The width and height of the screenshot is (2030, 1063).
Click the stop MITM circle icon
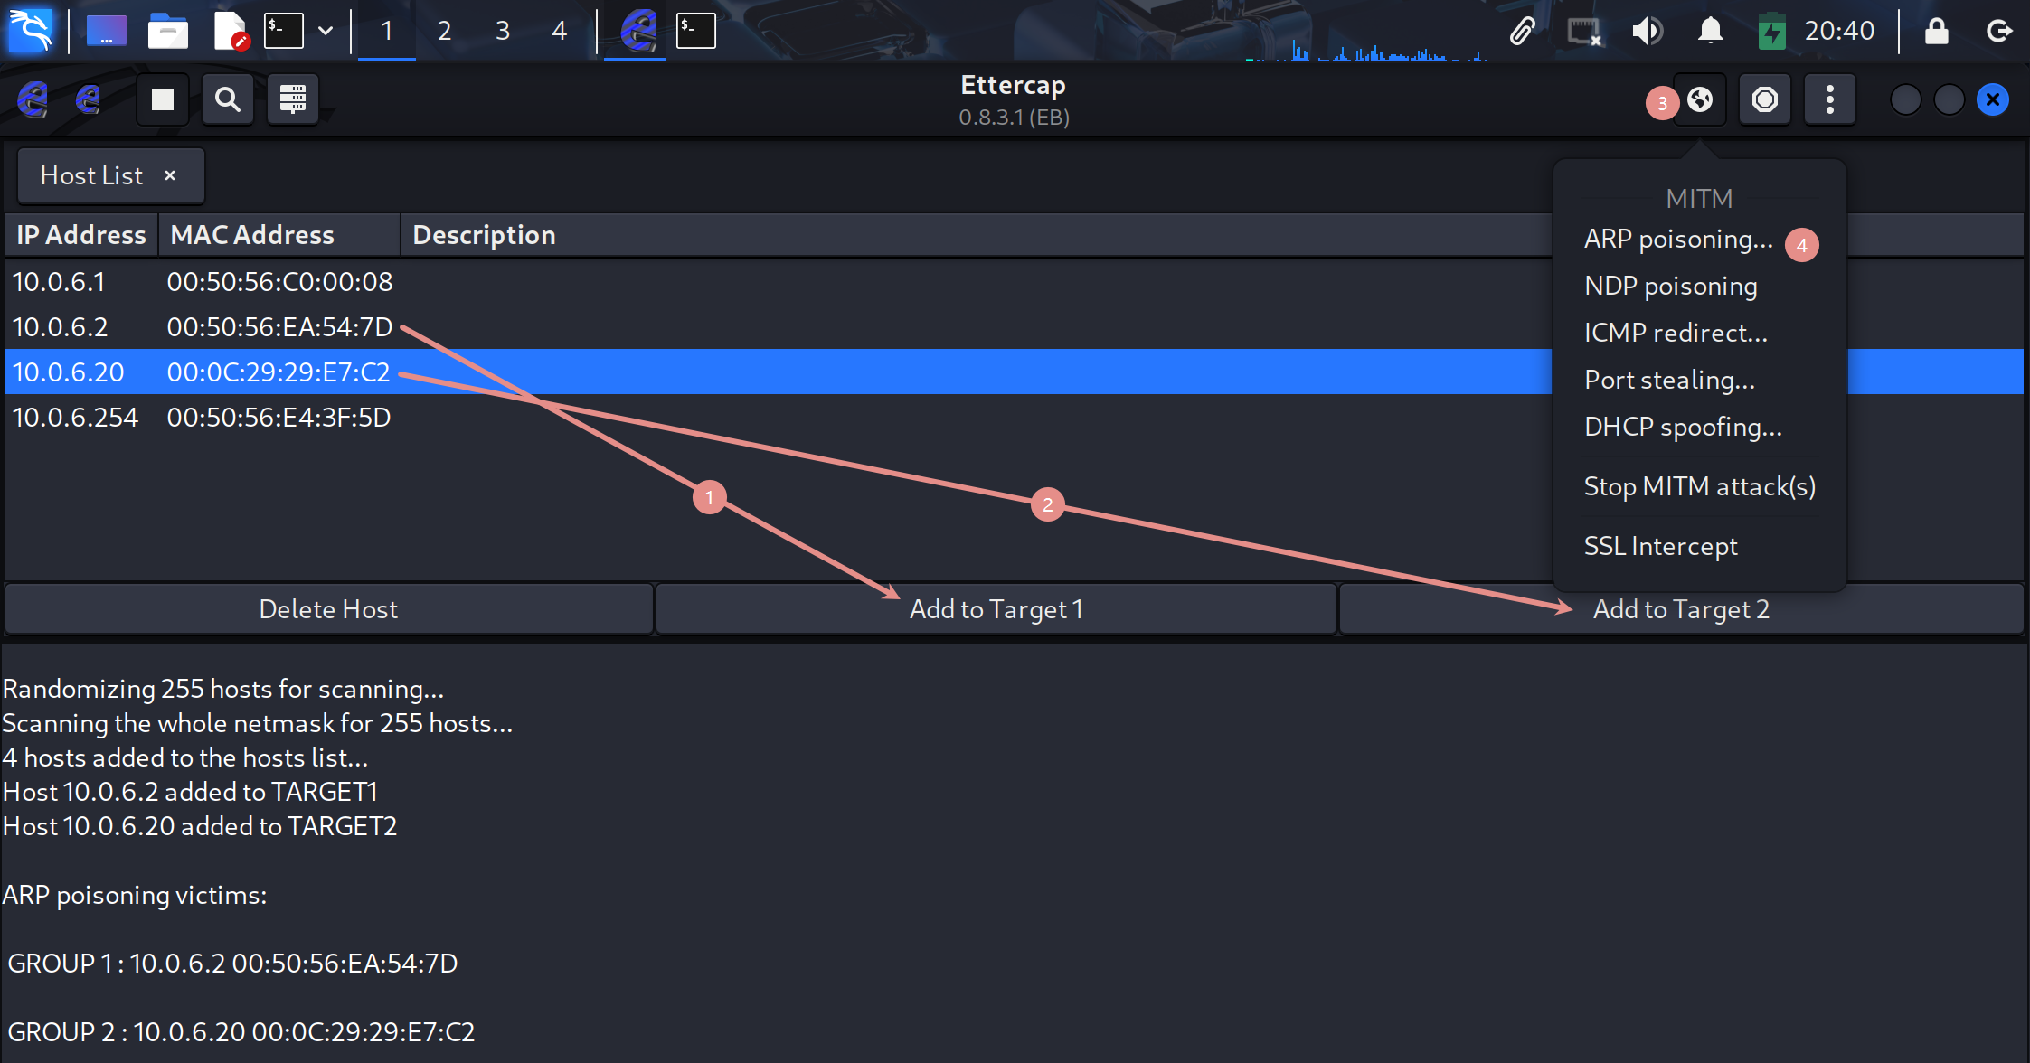(1765, 99)
